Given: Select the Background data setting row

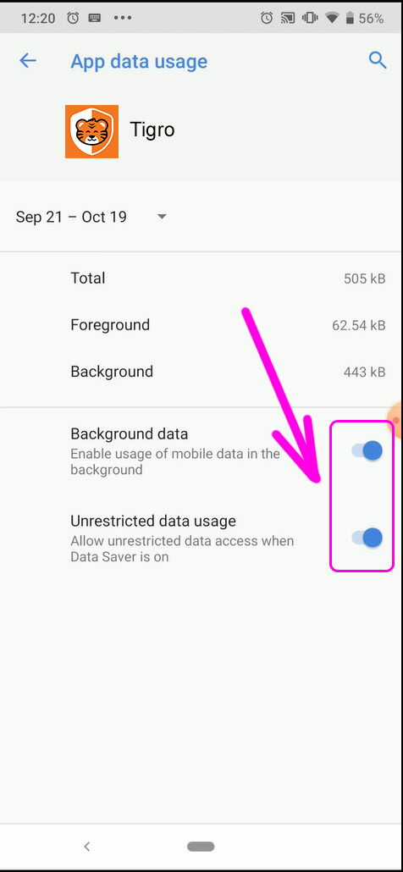Looking at the screenshot, I should (x=201, y=451).
